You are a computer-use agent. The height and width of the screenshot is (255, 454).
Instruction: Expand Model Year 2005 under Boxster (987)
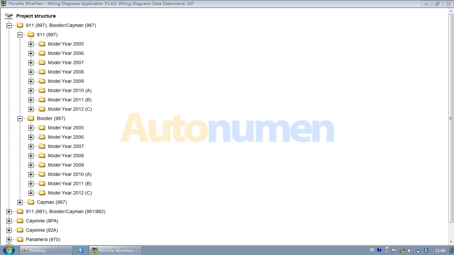click(x=31, y=128)
